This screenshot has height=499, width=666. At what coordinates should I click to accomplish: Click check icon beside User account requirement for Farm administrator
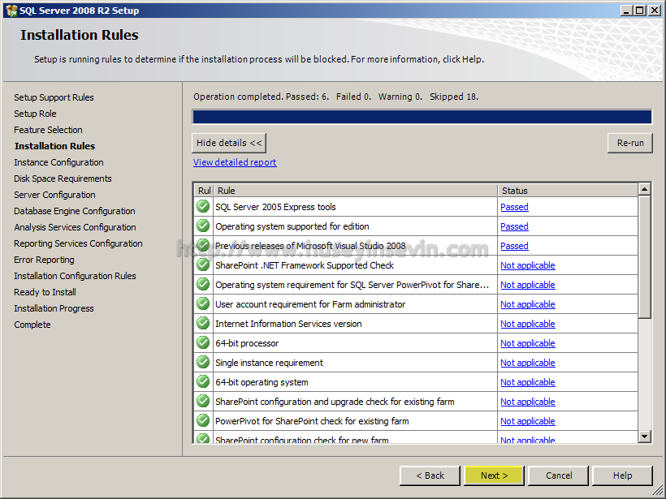point(203,303)
